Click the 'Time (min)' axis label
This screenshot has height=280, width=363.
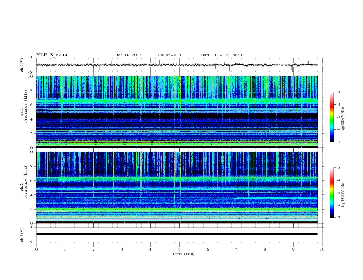[x=183, y=254]
